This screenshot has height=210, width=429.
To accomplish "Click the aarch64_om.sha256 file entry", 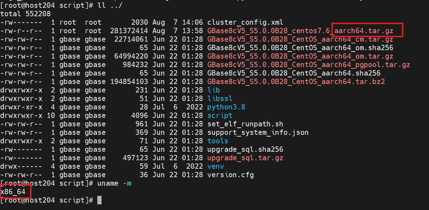I will click(x=300, y=48).
